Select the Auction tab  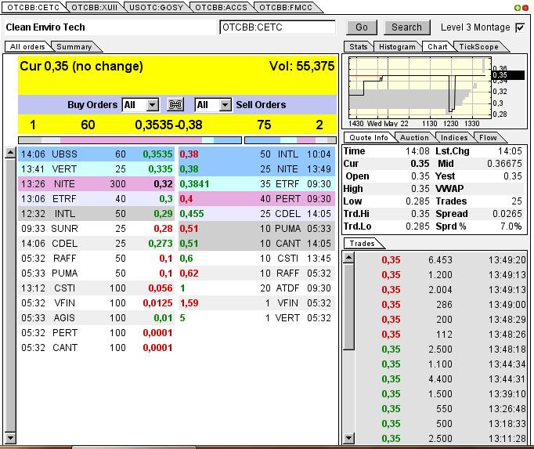click(x=414, y=138)
